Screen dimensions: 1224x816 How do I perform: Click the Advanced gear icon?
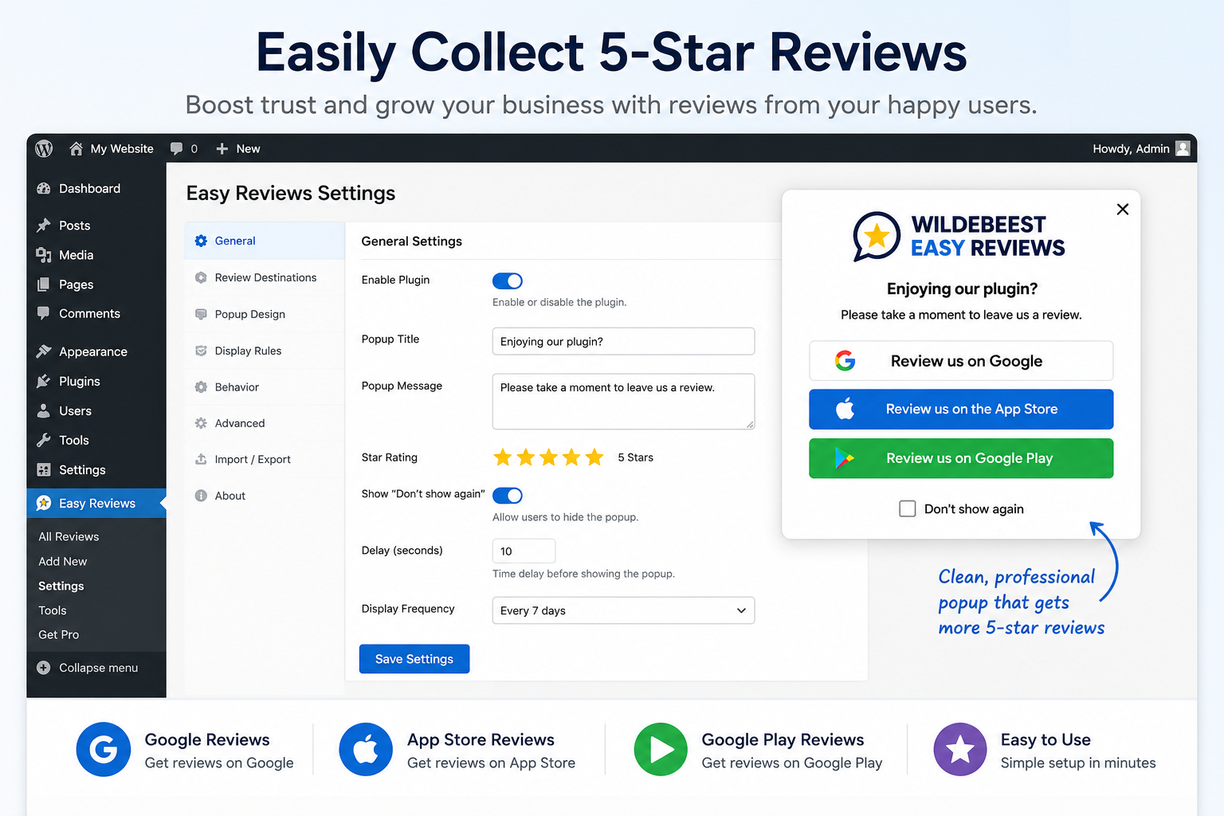pos(201,423)
